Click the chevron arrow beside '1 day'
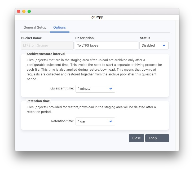194x172 pixels. point(111,121)
